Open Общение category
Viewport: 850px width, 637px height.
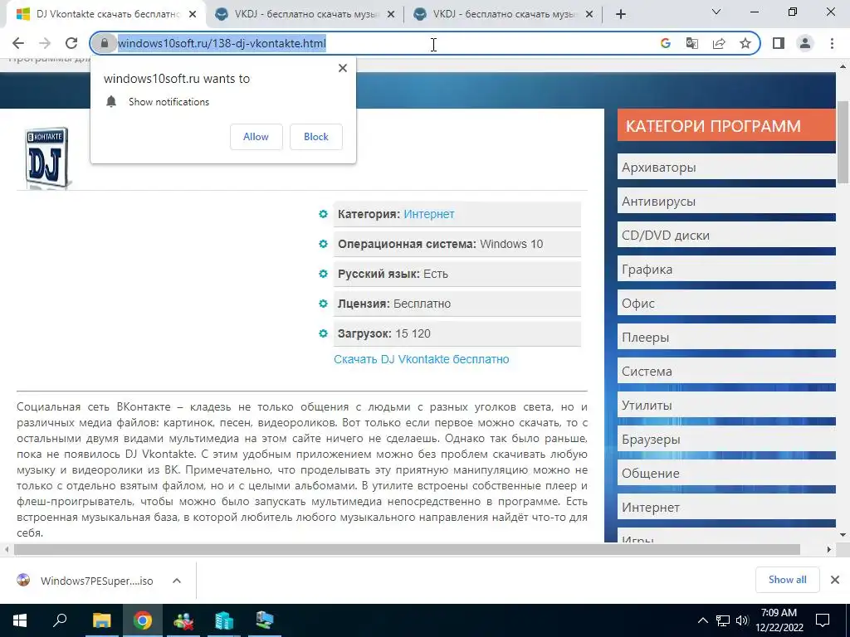tap(726, 474)
